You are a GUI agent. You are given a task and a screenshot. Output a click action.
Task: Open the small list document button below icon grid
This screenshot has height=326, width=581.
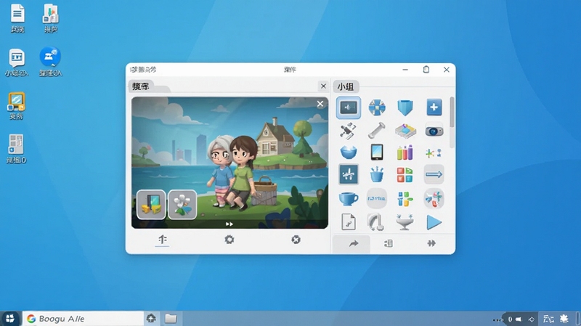(x=389, y=243)
